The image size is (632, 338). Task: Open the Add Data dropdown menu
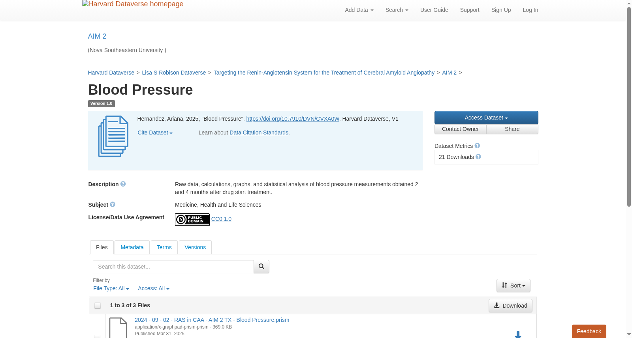click(359, 10)
